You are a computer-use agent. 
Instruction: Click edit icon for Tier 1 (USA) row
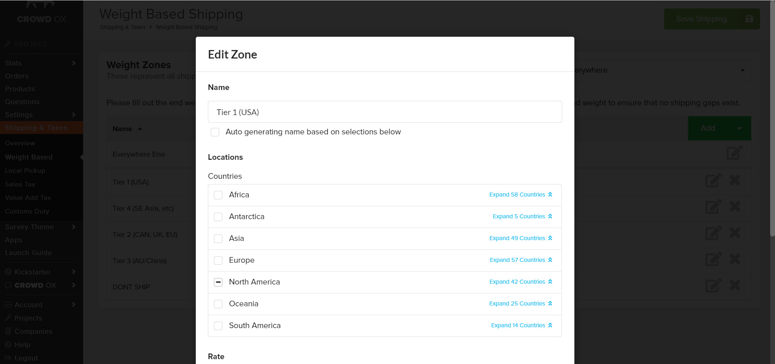click(x=713, y=180)
